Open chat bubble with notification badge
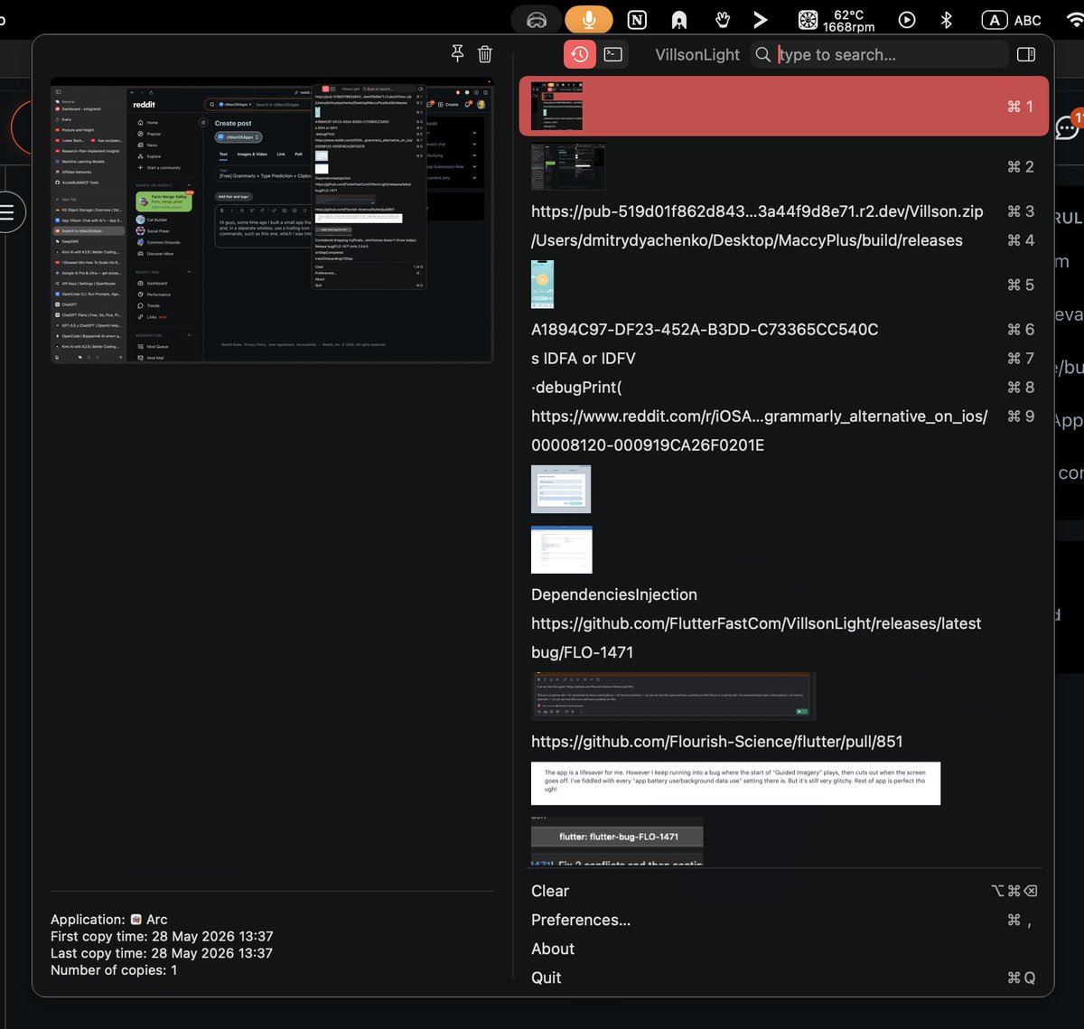 pos(1067,128)
